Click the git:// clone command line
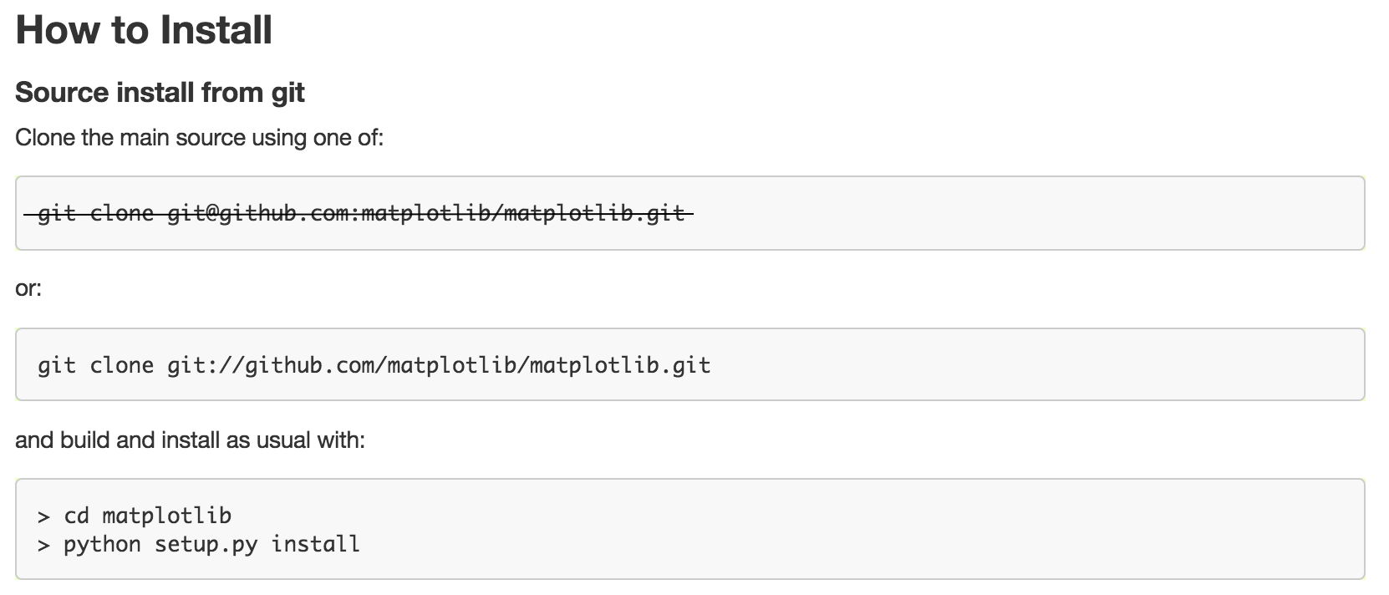The image size is (1389, 595). (374, 365)
